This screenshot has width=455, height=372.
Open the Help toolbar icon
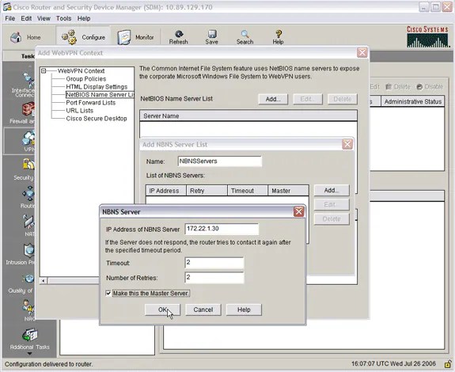coord(279,34)
